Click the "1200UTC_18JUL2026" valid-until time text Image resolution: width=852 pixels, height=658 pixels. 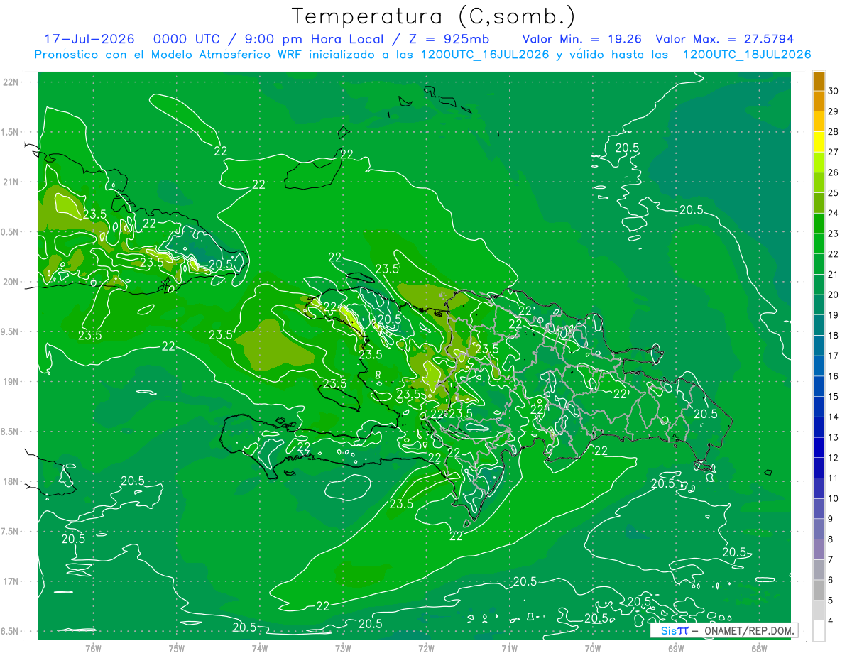click(x=747, y=55)
